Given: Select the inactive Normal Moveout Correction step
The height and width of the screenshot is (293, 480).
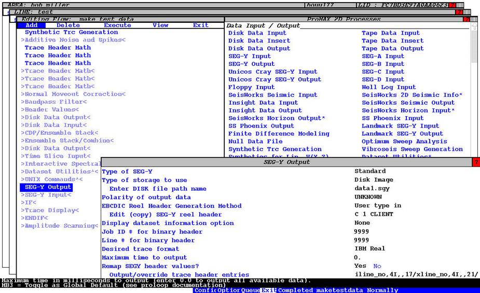Looking at the screenshot, I should pyautogui.click(x=73, y=94).
